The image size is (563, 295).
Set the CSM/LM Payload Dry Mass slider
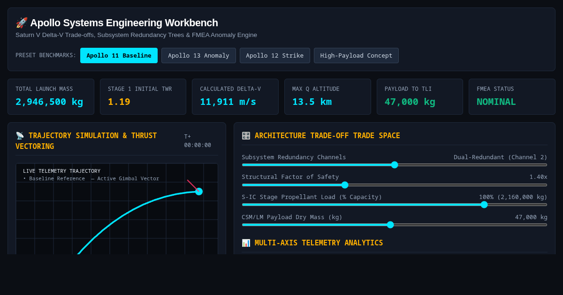coord(395,225)
